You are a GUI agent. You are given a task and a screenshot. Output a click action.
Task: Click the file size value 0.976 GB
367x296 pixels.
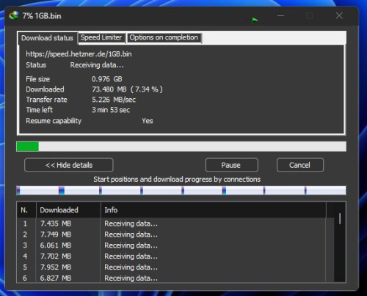(x=106, y=79)
